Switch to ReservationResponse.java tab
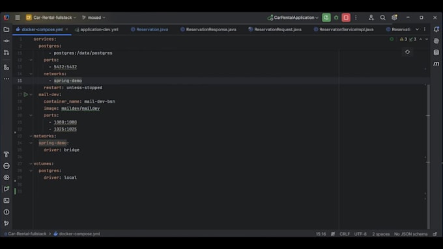Image resolution: width=443 pixels, height=249 pixels. 208,29
